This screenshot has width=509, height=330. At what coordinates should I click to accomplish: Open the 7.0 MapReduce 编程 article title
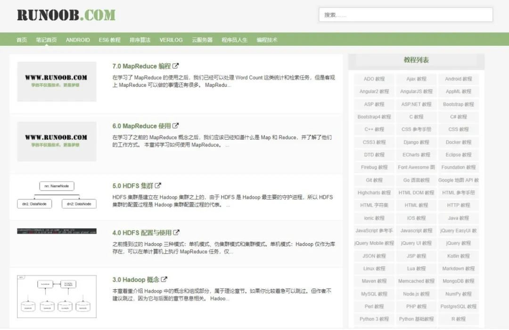pyautogui.click(x=141, y=66)
